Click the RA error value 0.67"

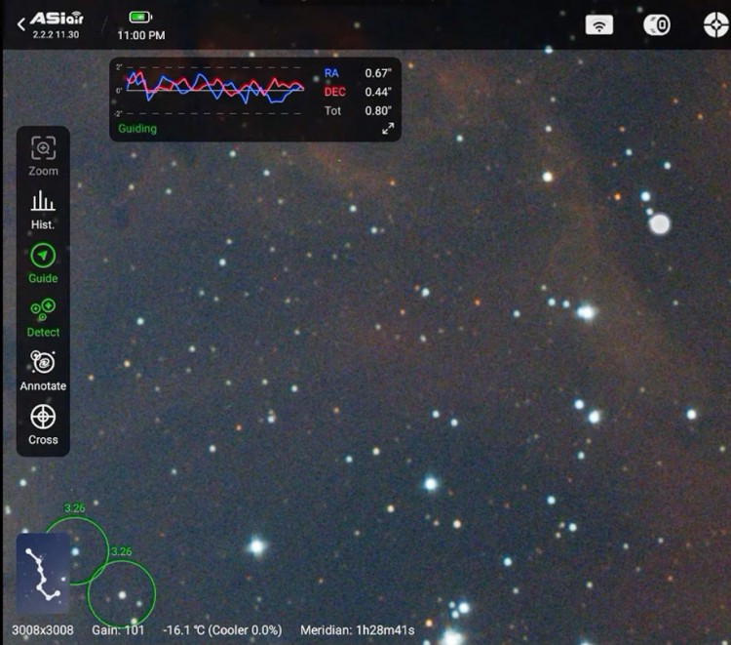(378, 73)
